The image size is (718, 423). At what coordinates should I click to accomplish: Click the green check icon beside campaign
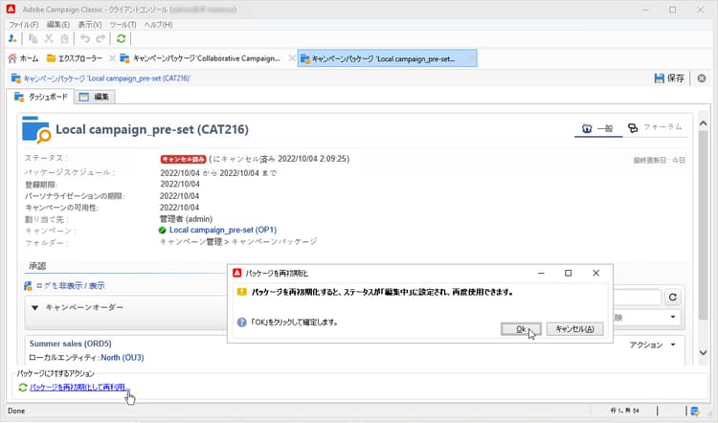point(162,231)
